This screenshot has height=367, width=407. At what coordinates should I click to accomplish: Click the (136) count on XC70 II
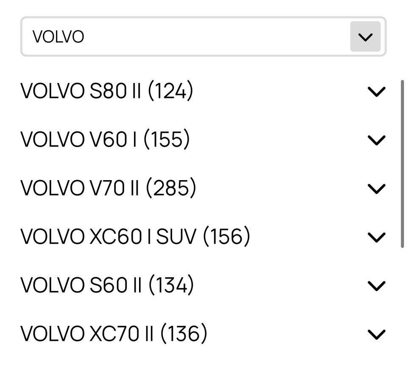184,334
